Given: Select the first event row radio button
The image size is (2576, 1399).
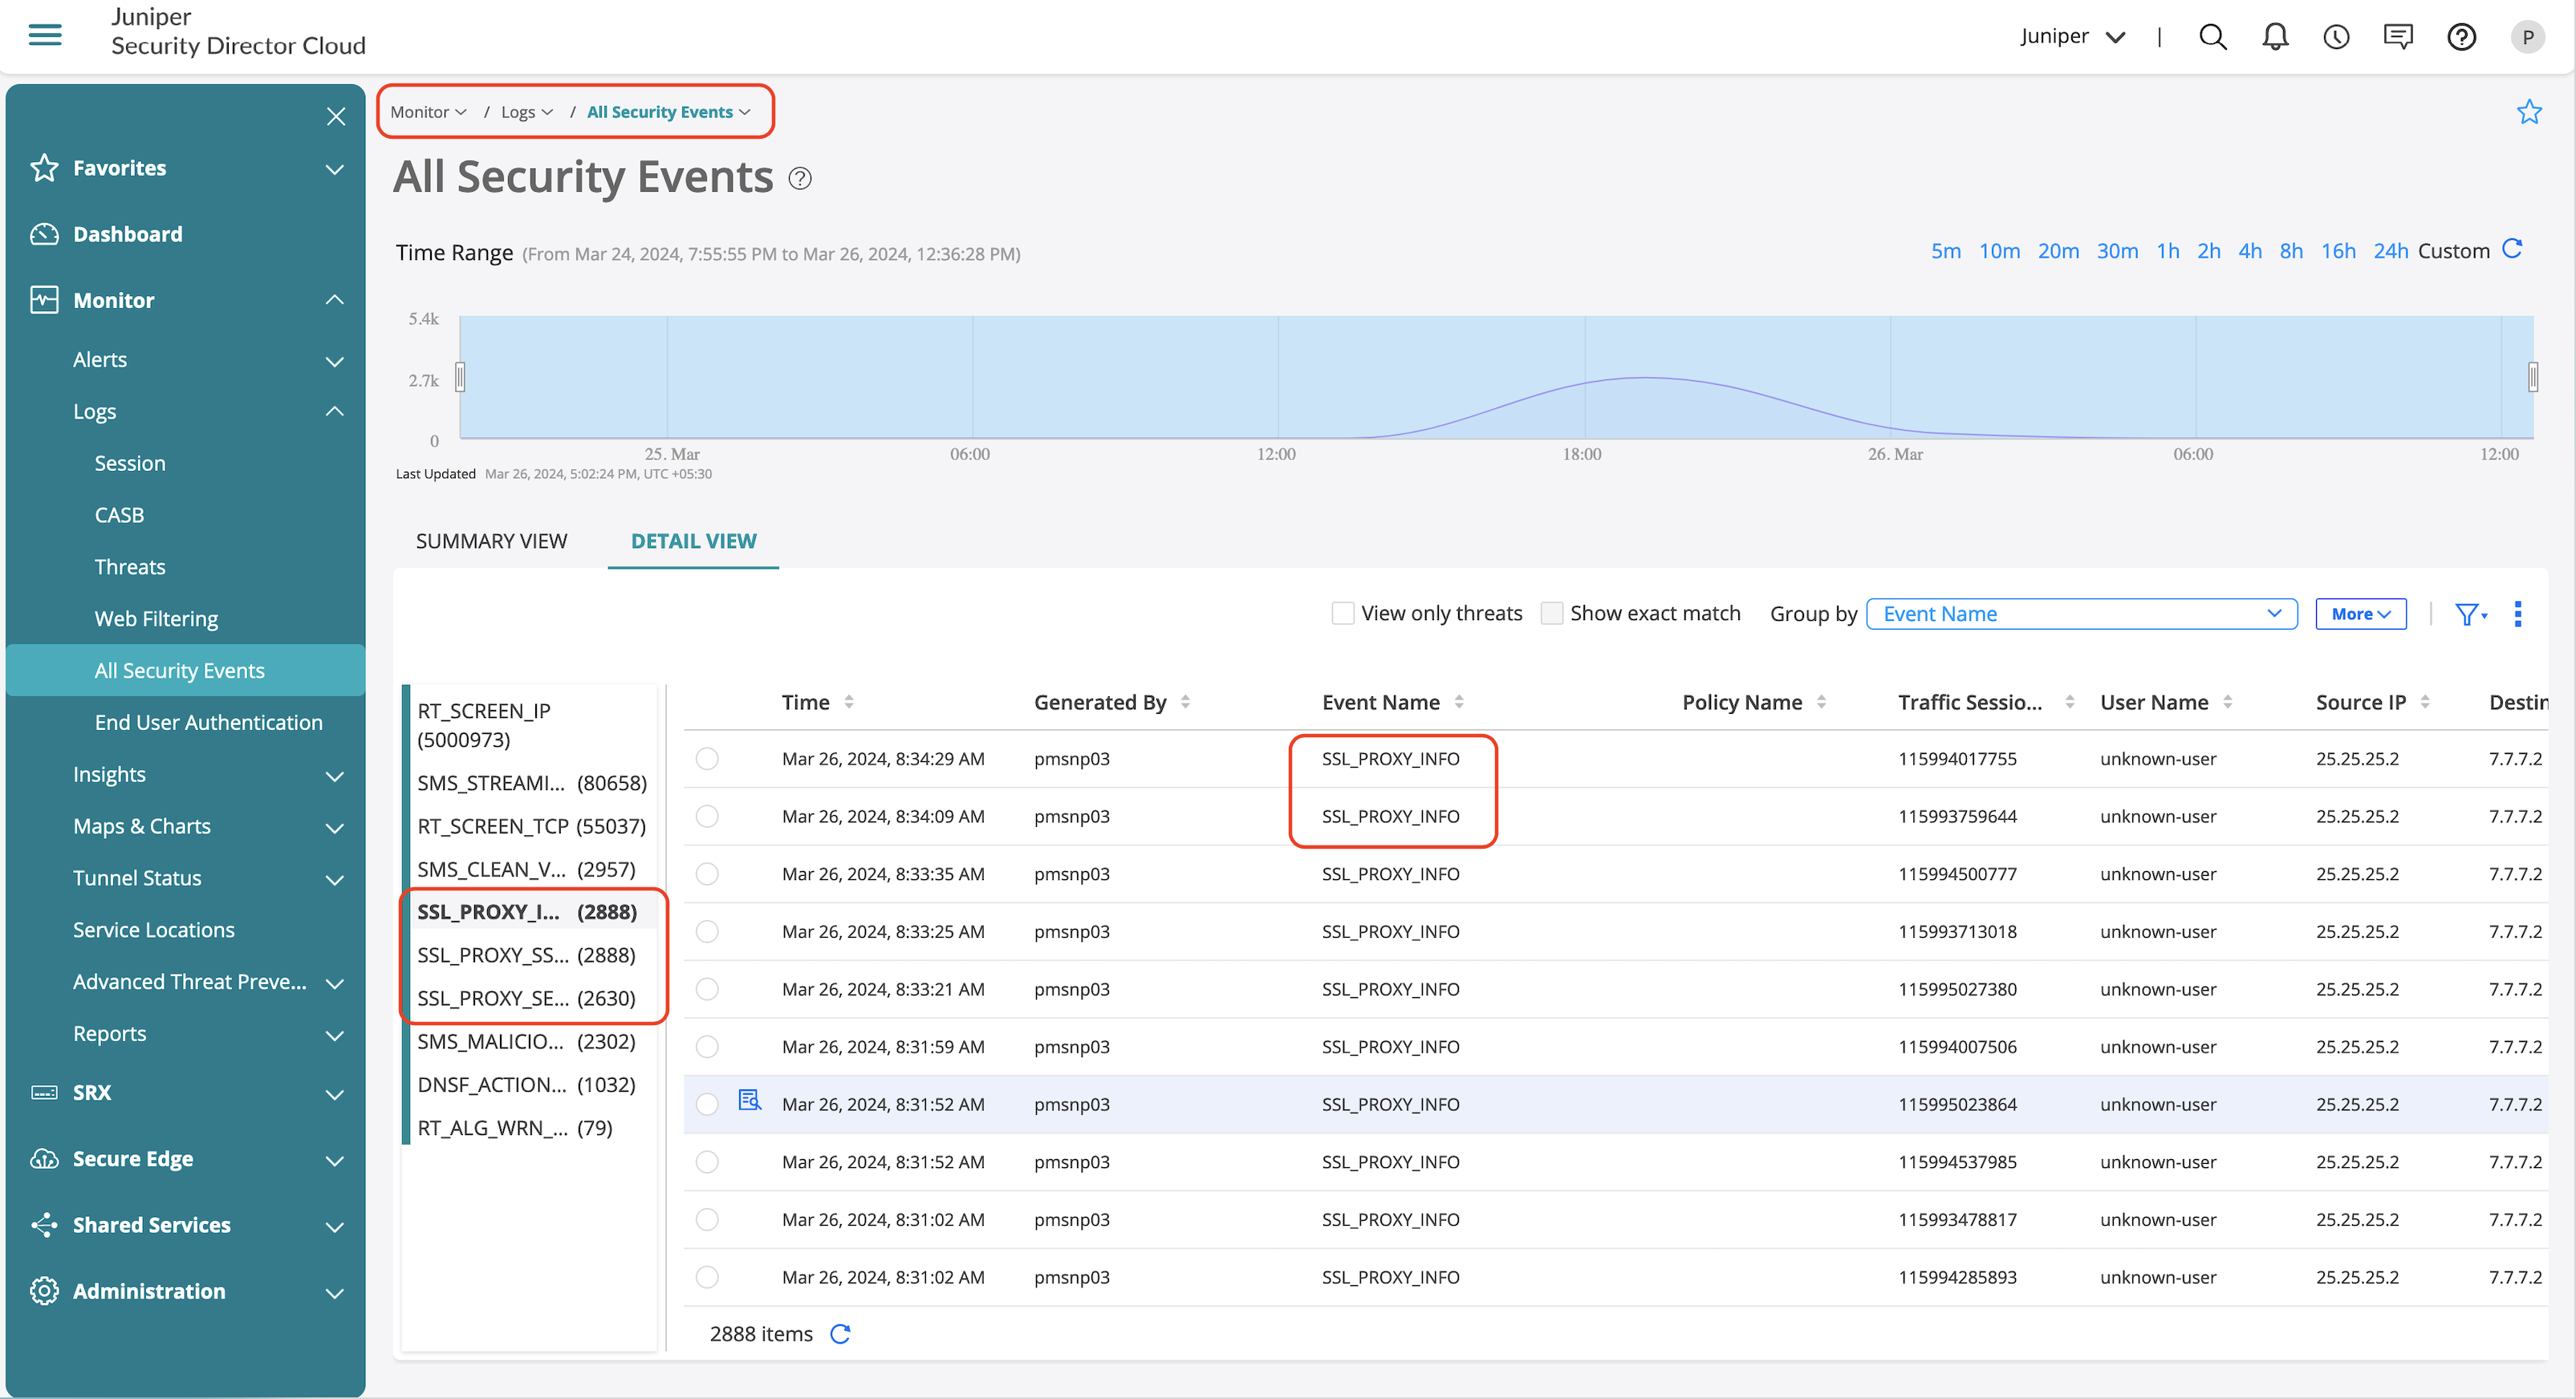Looking at the screenshot, I should pos(707,758).
